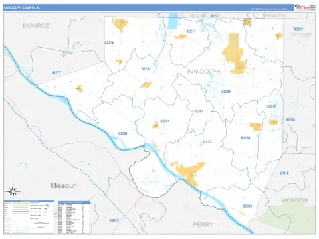Click the compass rose icon
The height and width of the screenshot is (239, 319).
click(x=13, y=191)
